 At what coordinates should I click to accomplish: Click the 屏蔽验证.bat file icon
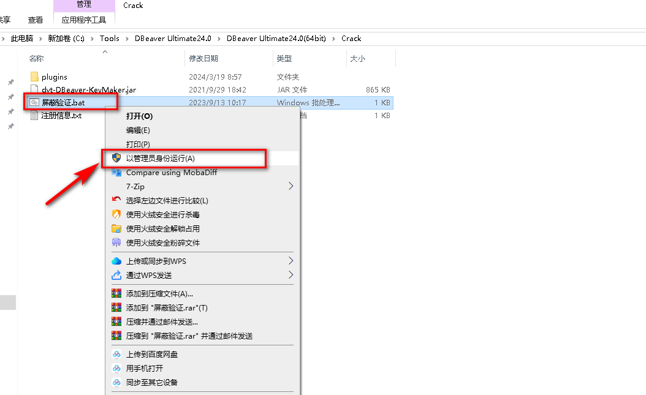coord(34,102)
